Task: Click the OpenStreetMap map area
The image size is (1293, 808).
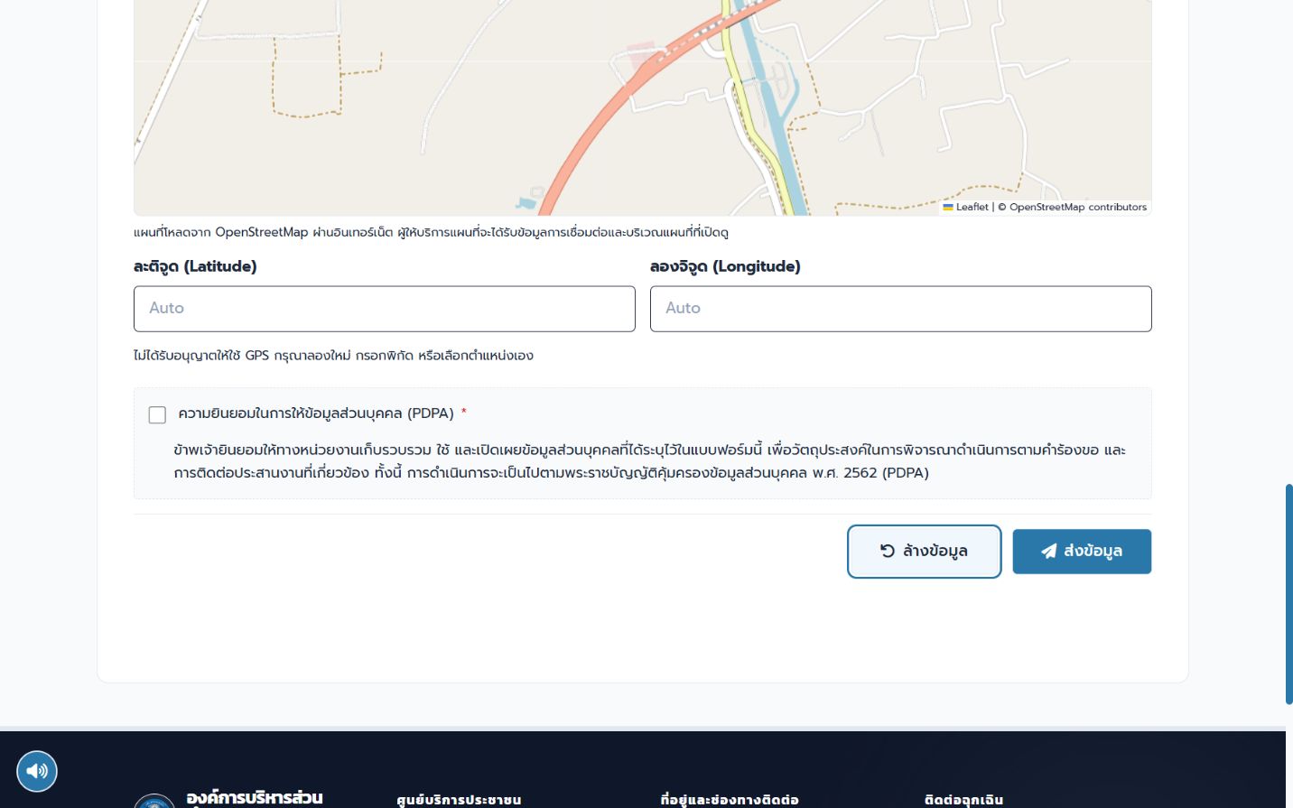Action: tap(643, 107)
